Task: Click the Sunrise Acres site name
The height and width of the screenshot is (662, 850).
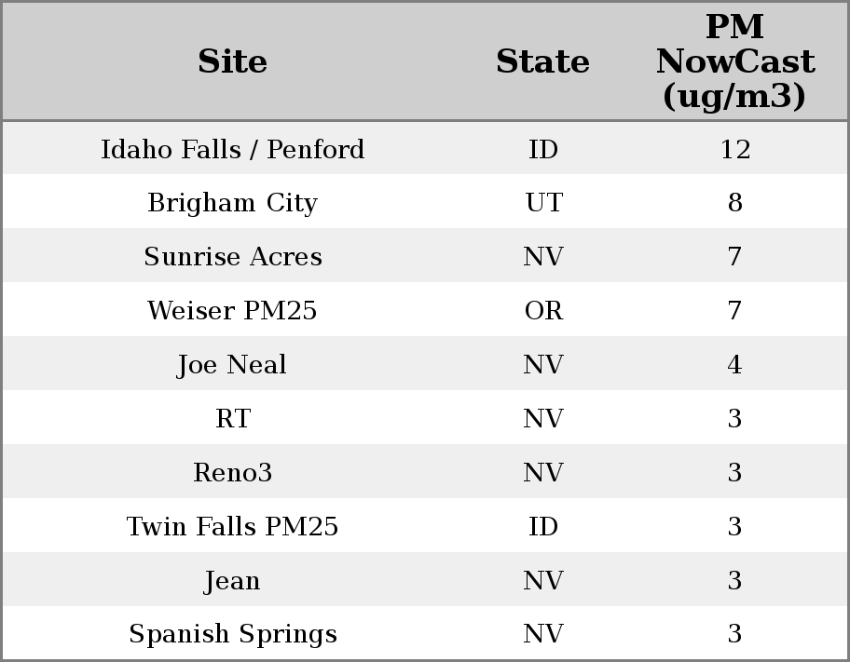Action: click(x=233, y=257)
